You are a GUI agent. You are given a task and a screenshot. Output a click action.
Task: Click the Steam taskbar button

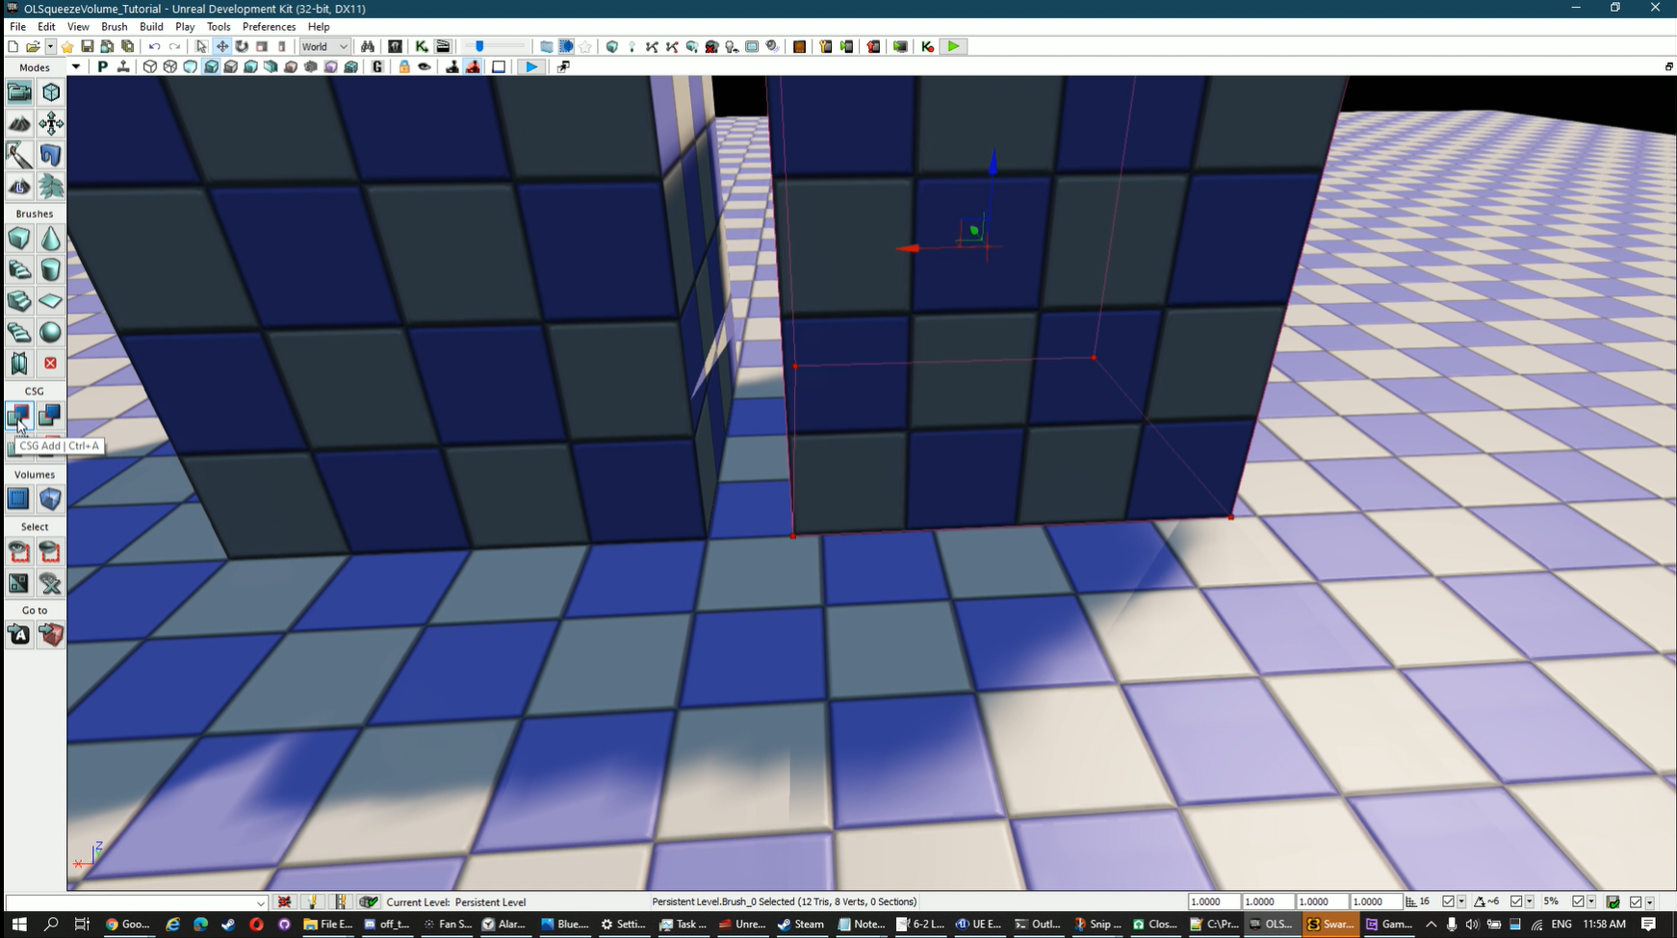point(801,925)
